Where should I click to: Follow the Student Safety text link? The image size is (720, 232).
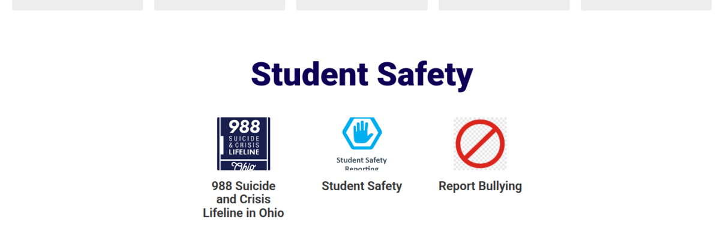click(362, 186)
